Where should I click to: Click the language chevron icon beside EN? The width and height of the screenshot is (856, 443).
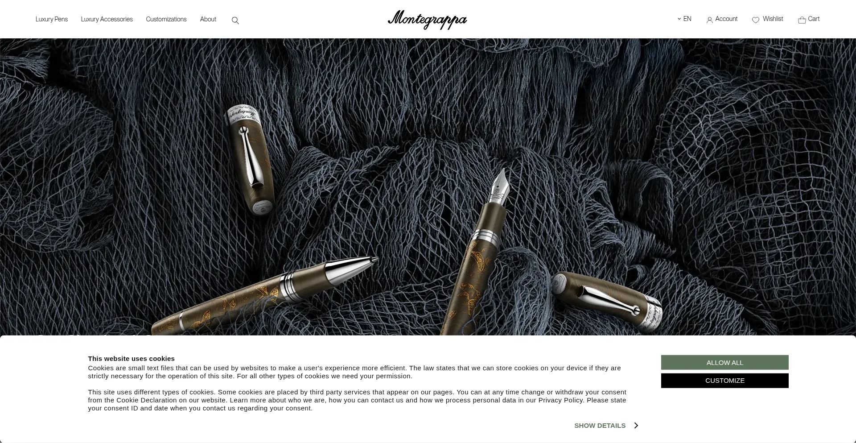[679, 19]
